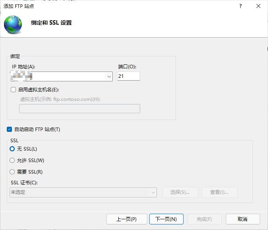Click the SSL 证书(C): label
This screenshot has height=230, width=268.
coord(24,183)
